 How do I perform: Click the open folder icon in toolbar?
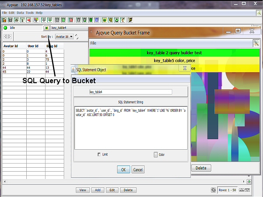4,20
